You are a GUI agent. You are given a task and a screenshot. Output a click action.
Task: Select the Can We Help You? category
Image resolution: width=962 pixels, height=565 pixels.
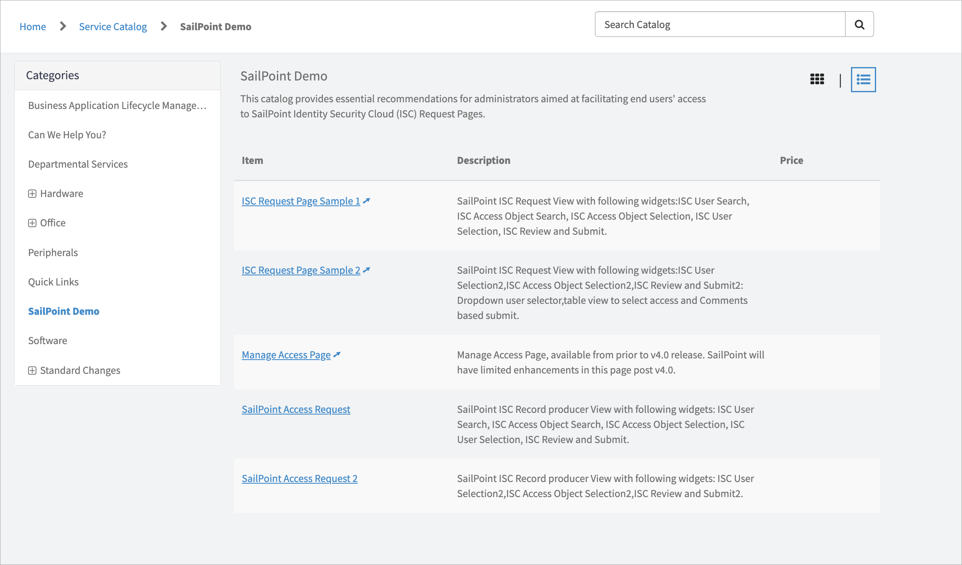pos(67,135)
